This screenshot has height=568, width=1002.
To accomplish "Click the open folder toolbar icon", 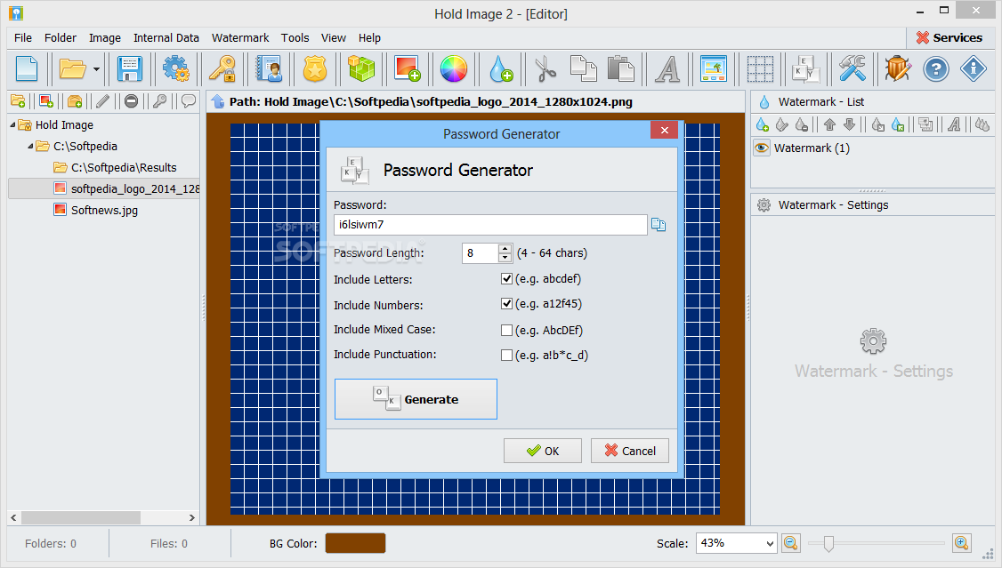I will click(x=72, y=68).
